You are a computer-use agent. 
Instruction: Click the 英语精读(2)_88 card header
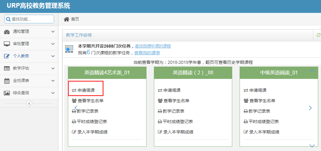[193, 73]
